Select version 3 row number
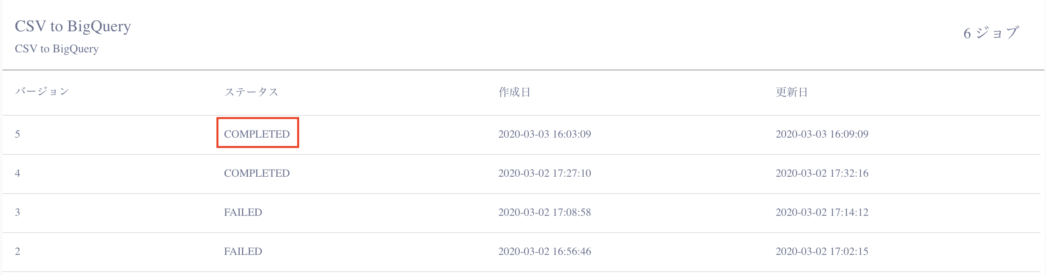Viewport: 1046px width, 276px height. (18, 212)
